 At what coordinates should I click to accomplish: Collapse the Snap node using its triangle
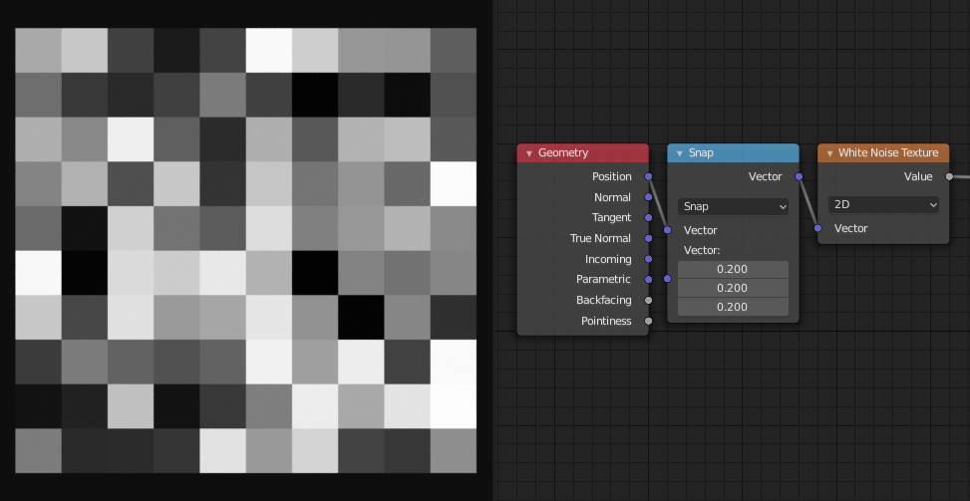(679, 153)
